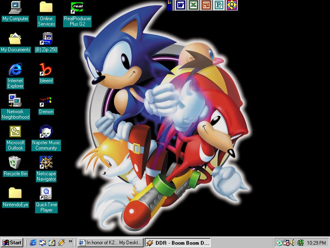Click the third Quick Launch icon with pencil

52,243
